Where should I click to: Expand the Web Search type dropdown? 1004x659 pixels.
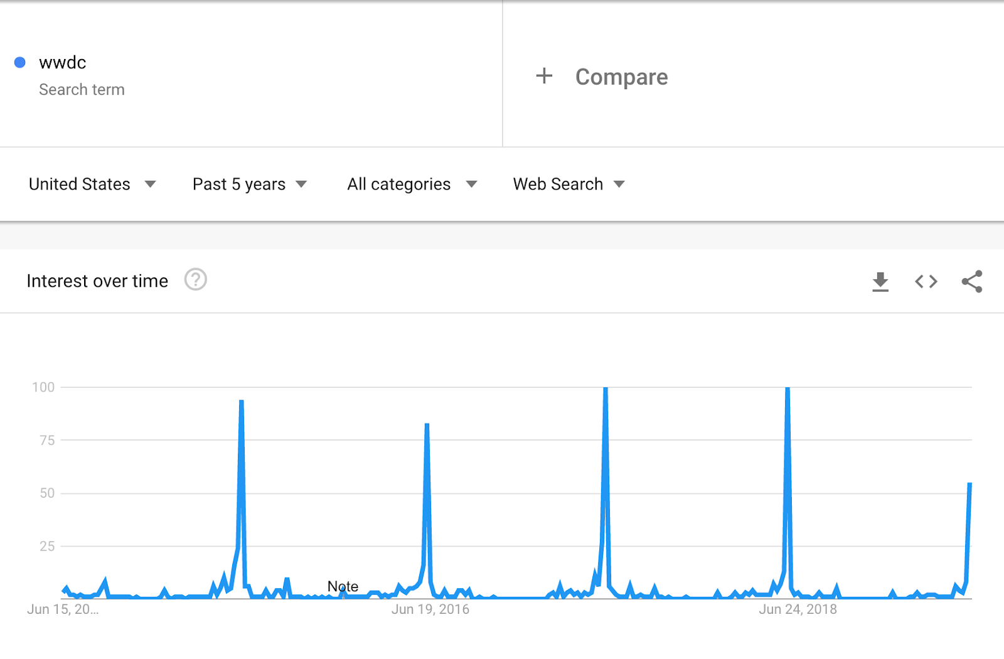pos(569,184)
